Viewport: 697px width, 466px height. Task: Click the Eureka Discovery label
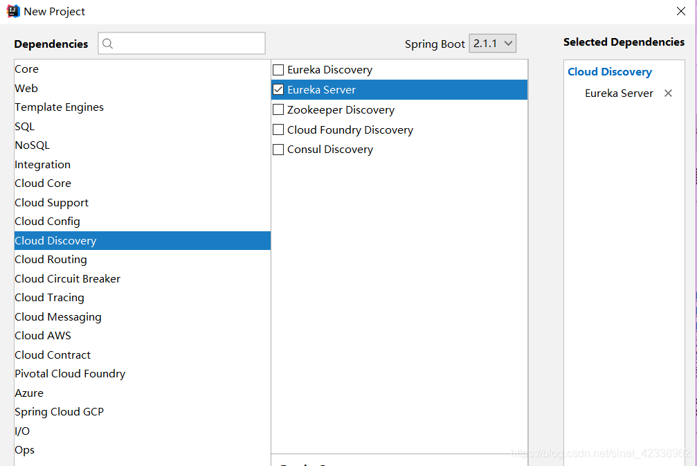(329, 70)
